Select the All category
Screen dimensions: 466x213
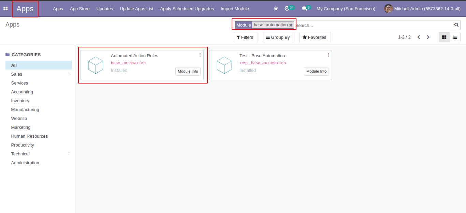point(39,65)
